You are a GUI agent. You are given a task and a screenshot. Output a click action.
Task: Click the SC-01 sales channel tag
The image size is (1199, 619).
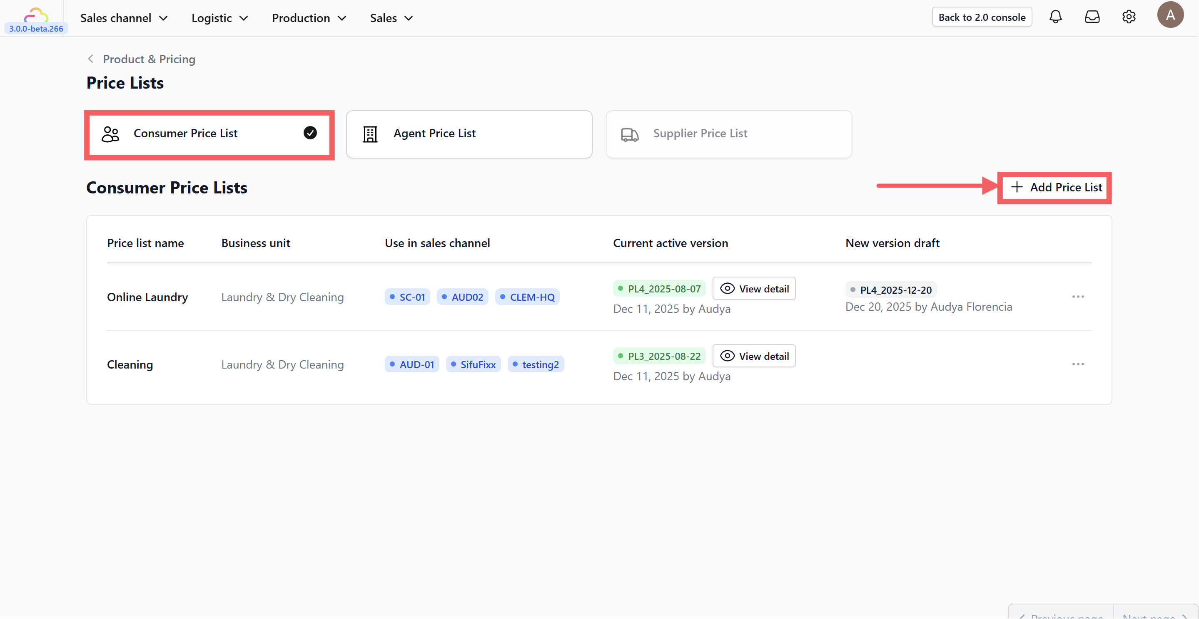click(407, 297)
